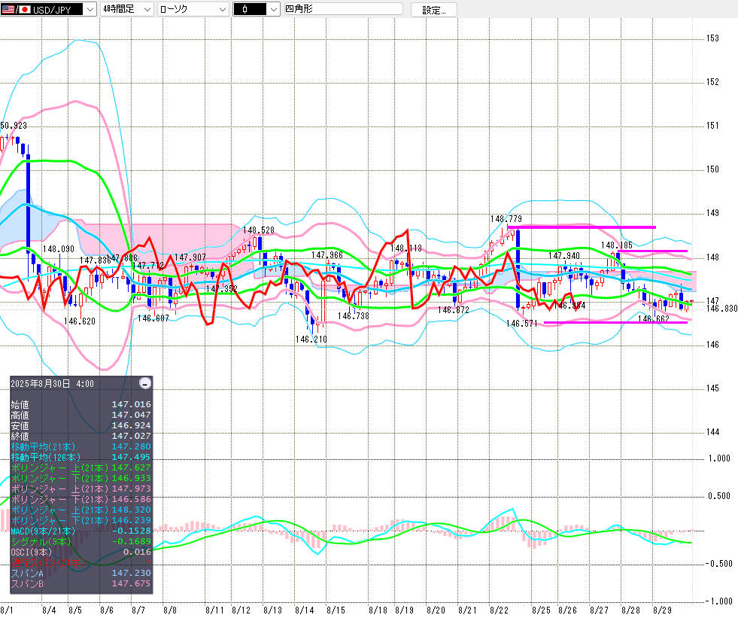Click the blue ボリンジャー 上 value 148.320
This screenshot has height=618, width=738.
(132, 510)
